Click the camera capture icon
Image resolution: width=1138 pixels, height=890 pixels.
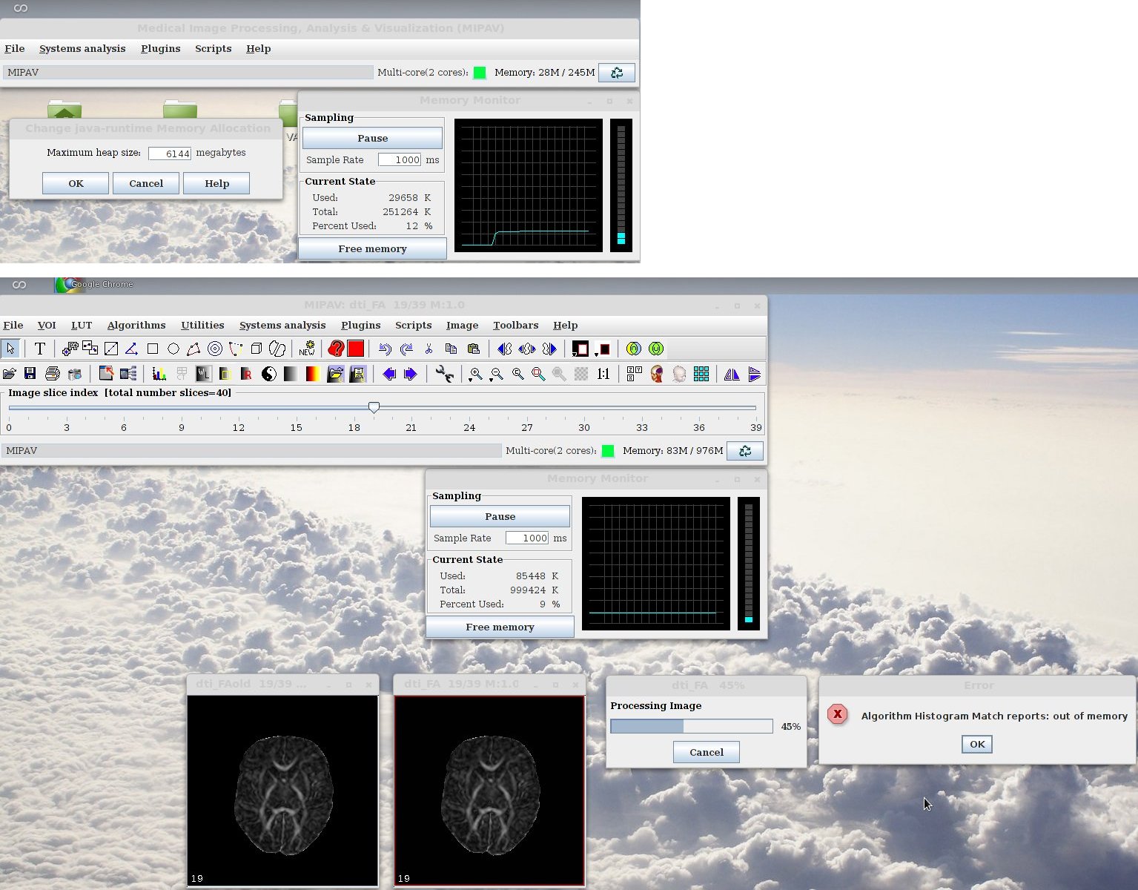tap(75, 374)
